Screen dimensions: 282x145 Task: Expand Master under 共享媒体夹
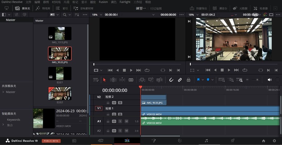click(3, 92)
